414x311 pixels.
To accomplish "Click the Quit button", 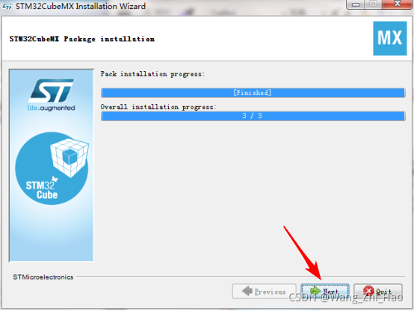I will (x=378, y=292).
